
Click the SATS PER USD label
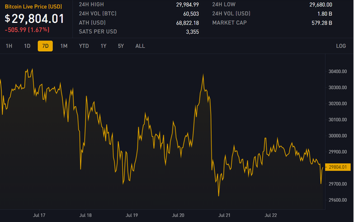(x=98, y=32)
